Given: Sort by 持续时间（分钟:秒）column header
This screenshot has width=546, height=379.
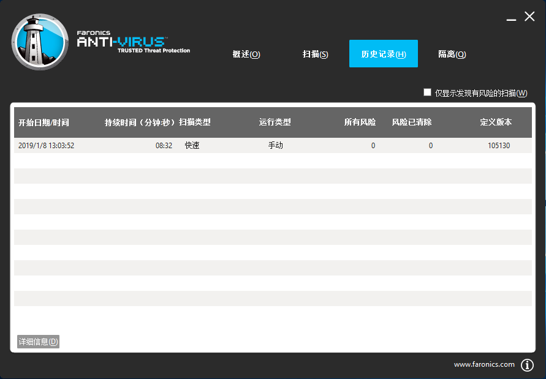Looking at the screenshot, I should pyautogui.click(x=140, y=122).
